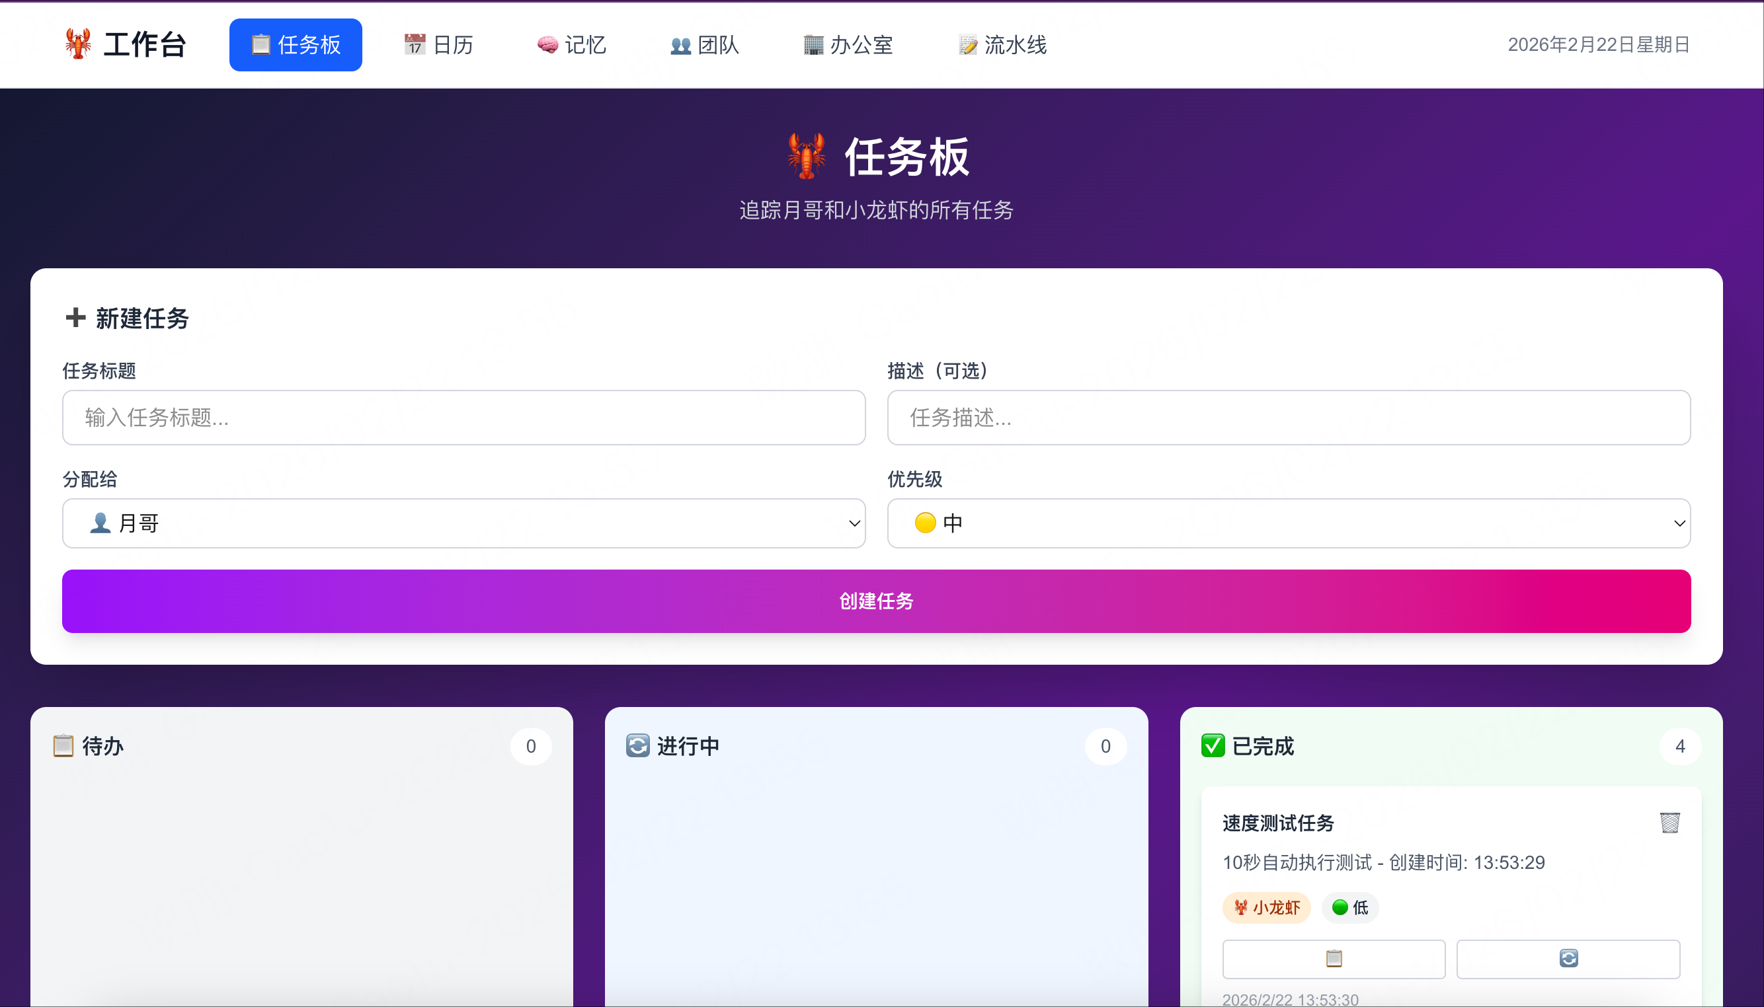Click the large lobster icon beside 任务板 title
Image resolution: width=1764 pixels, height=1007 pixels.
coord(806,157)
